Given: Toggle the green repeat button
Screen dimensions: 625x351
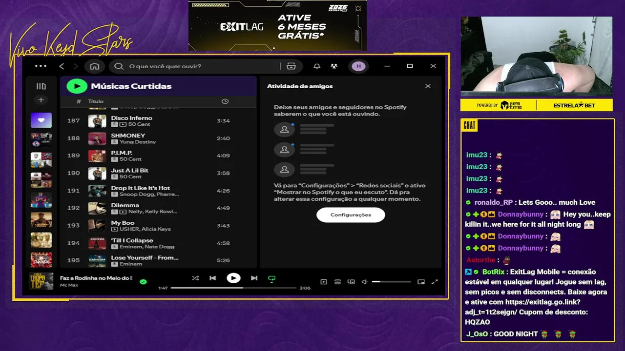Looking at the screenshot, I should [272, 279].
